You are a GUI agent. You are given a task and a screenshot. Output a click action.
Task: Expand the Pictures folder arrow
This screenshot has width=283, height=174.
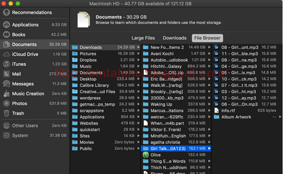pos(139,53)
